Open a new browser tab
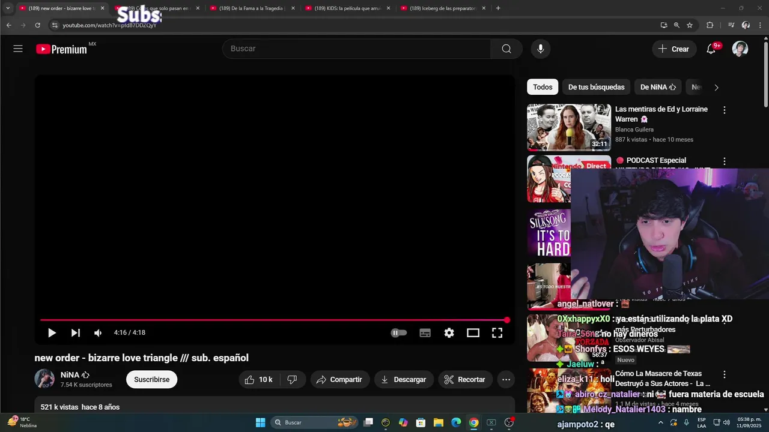Image resolution: width=769 pixels, height=432 pixels. pos(498,8)
